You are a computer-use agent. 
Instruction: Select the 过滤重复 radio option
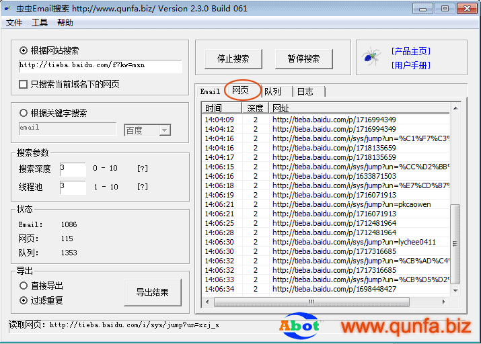click(24, 300)
